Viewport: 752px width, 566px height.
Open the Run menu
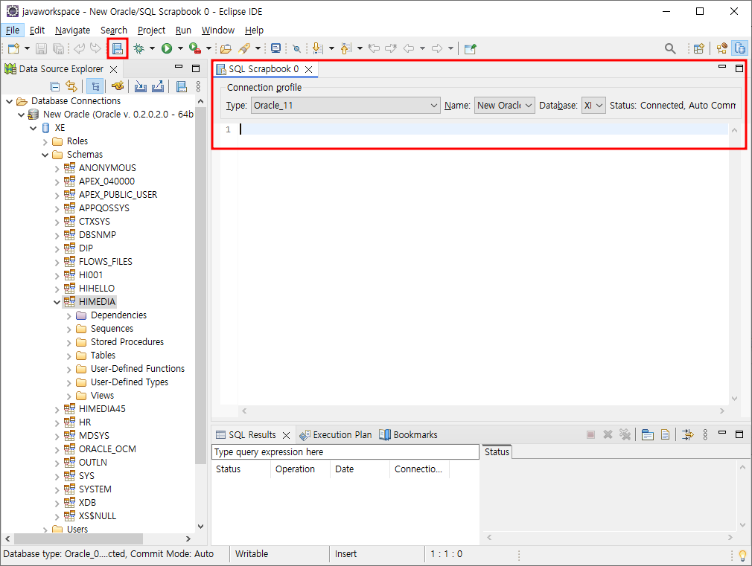(x=183, y=30)
